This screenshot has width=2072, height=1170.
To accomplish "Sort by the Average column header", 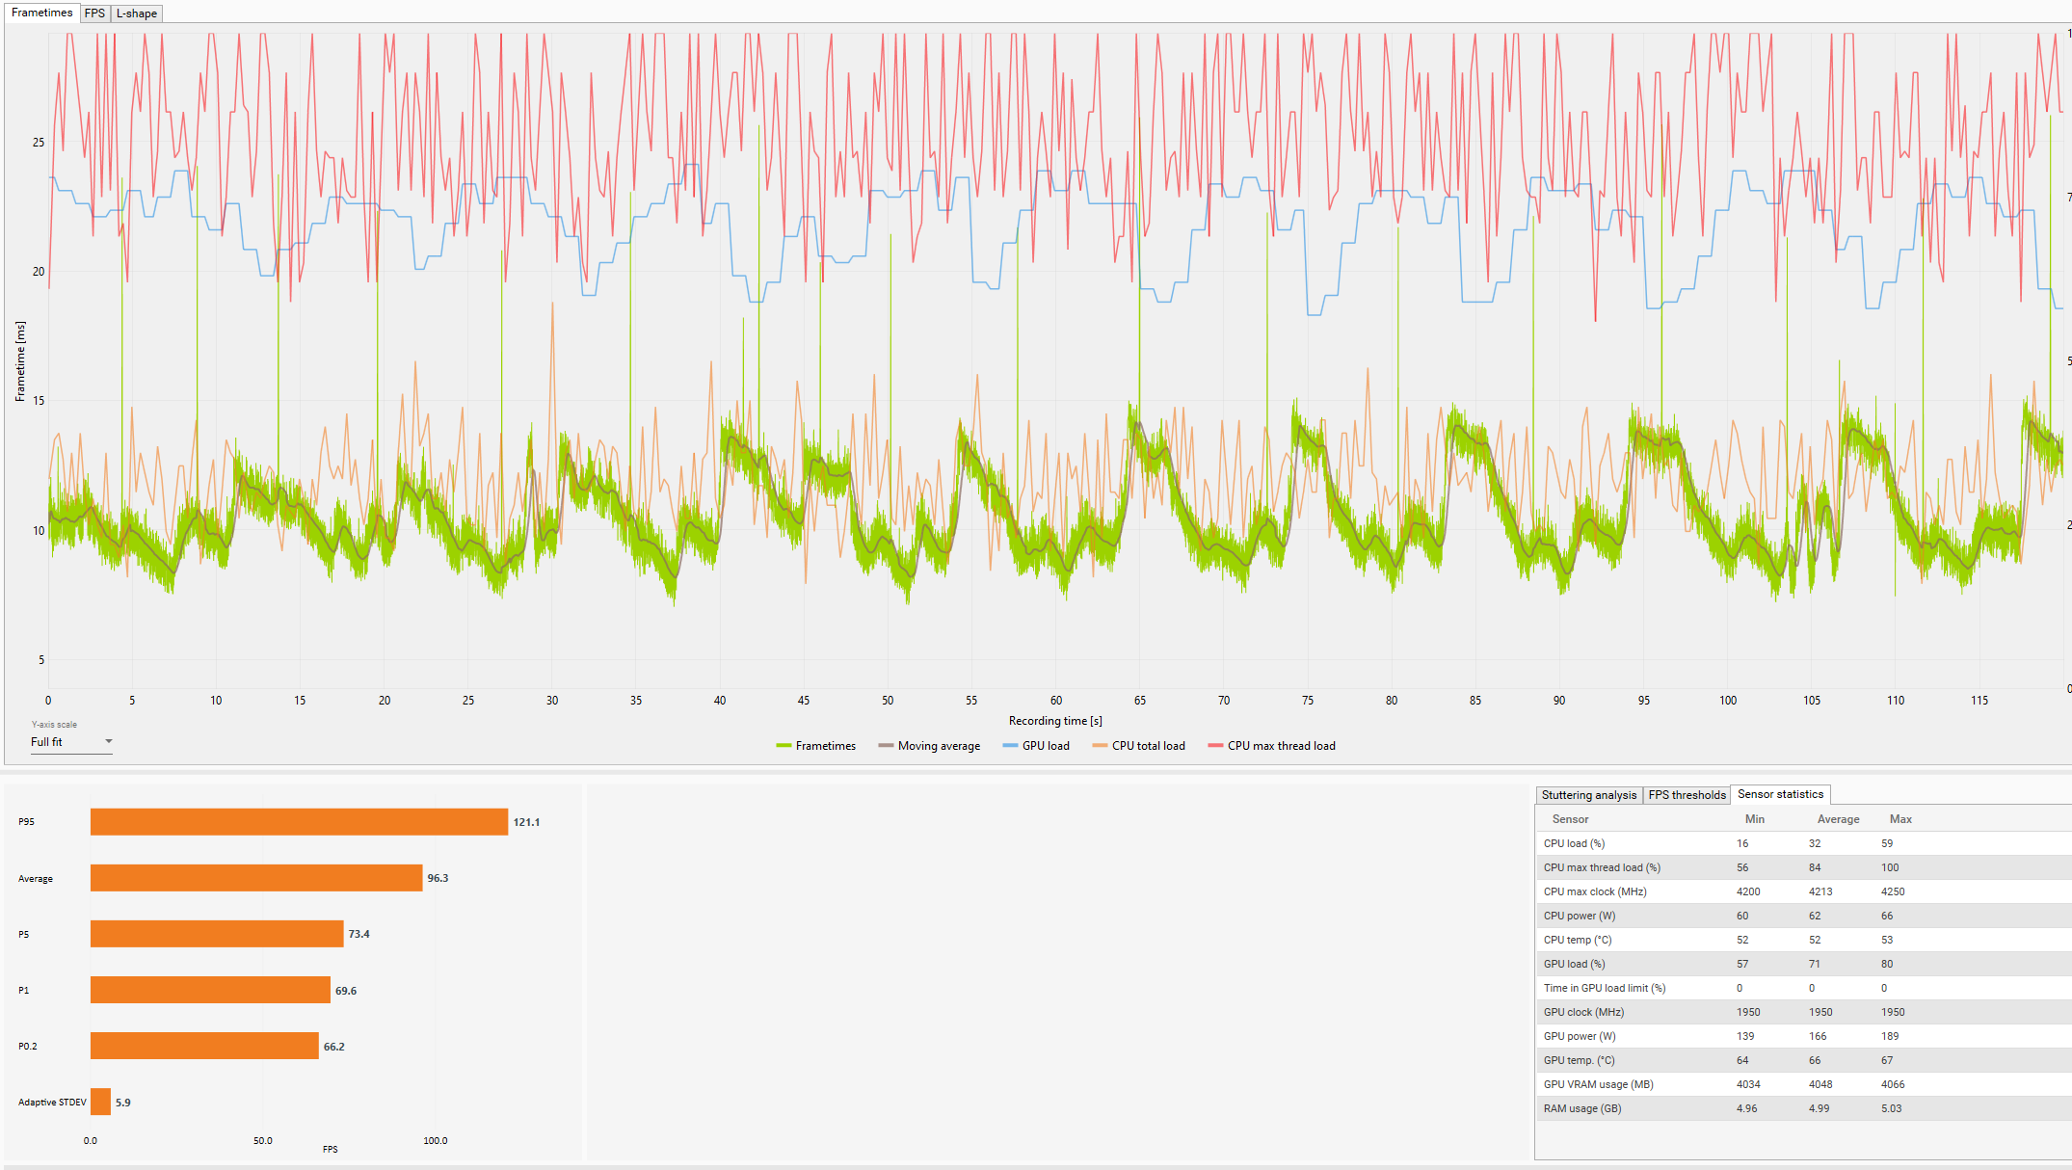I will click(1838, 819).
